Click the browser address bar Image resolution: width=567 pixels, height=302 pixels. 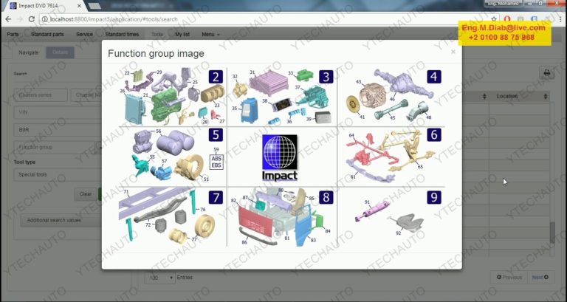221,20
